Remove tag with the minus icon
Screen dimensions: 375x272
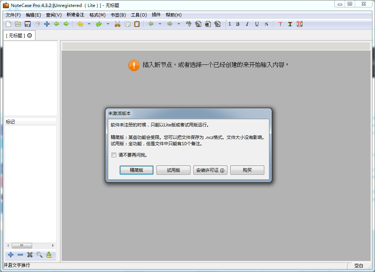pos(20,255)
